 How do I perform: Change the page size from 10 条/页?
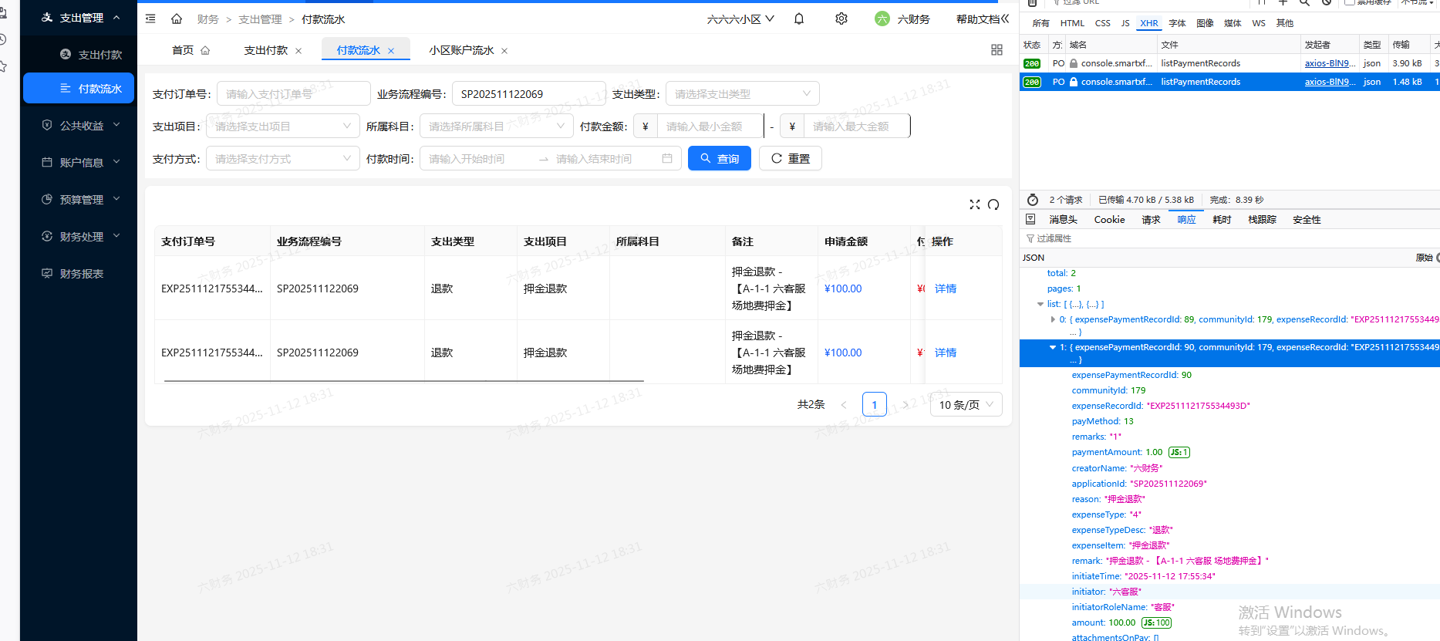(x=966, y=405)
